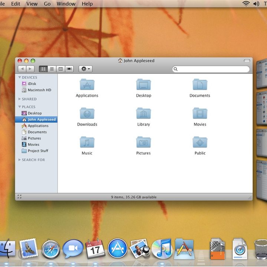Expand the SHARED section
Image resolution: width=267 pixels, height=267 pixels.
(20, 99)
